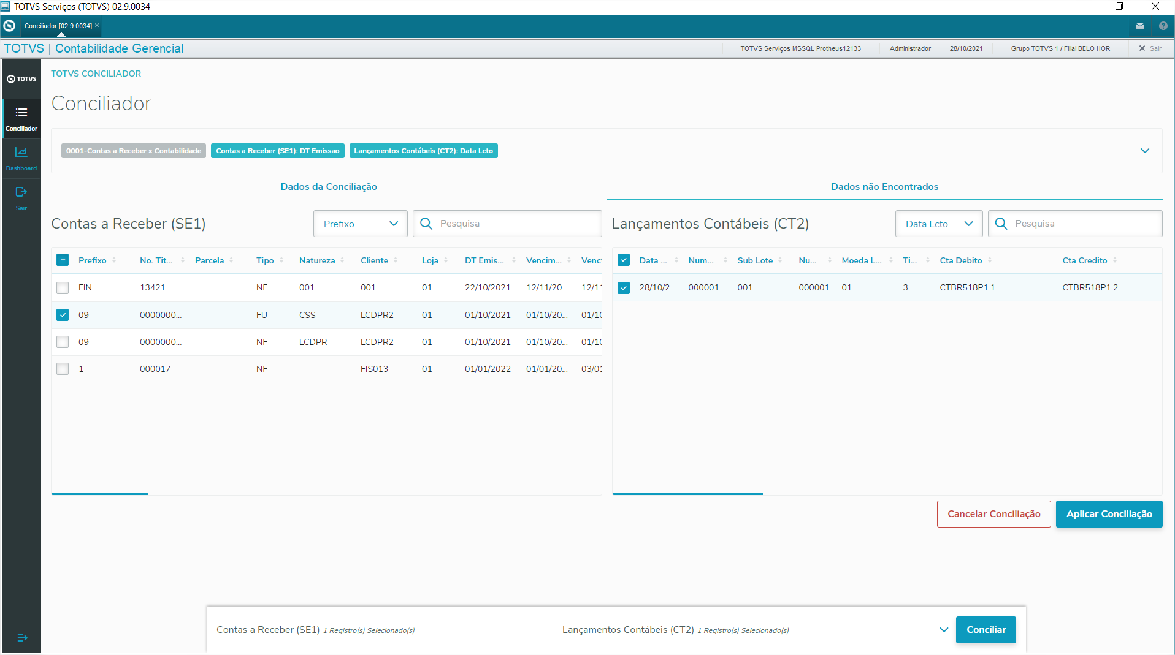Focus the Contas a Receber Pesquisa field

click(x=507, y=224)
